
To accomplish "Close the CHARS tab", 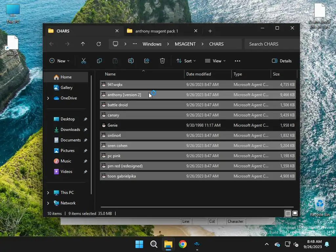I will pyautogui.click(x=117, y=31).
